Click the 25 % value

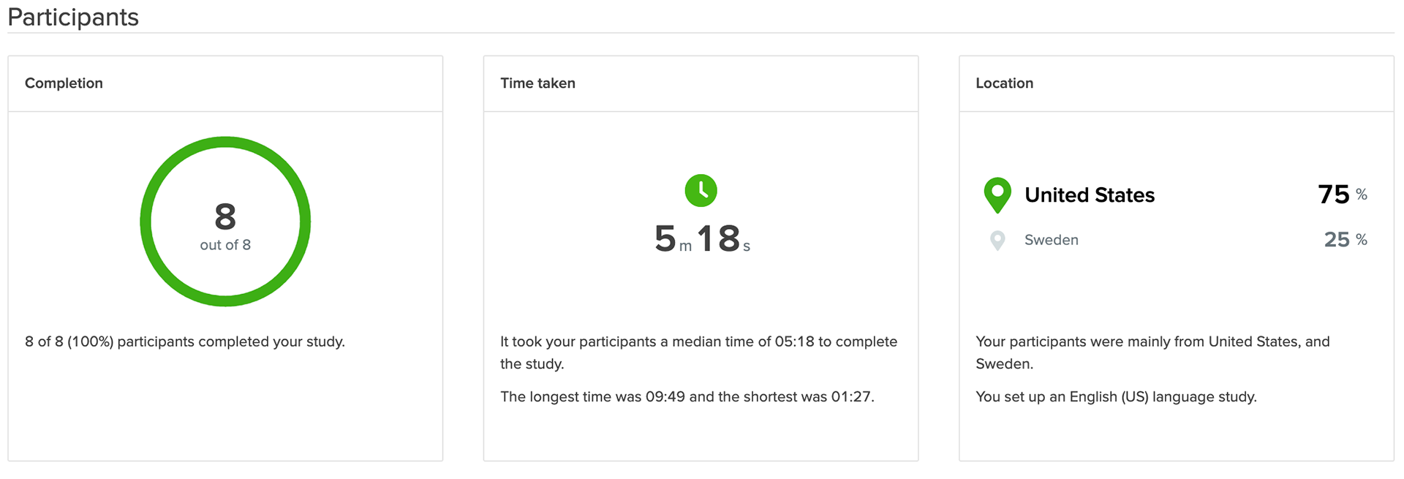click(1345, 240)
